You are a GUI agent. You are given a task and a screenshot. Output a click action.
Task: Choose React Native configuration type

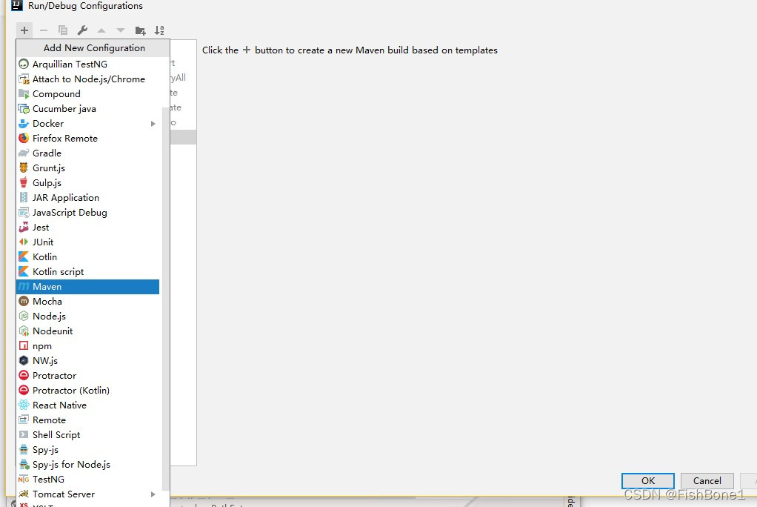pyautogui.click(x=88, y=405)
